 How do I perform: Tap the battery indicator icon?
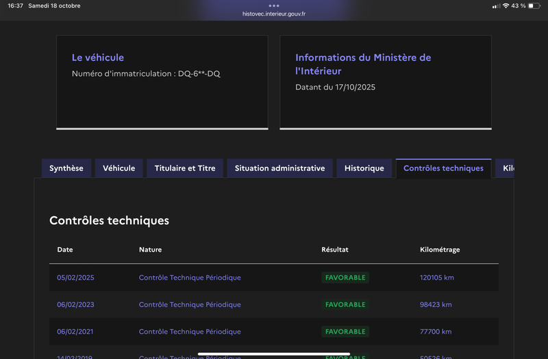(x=535, y=5)
